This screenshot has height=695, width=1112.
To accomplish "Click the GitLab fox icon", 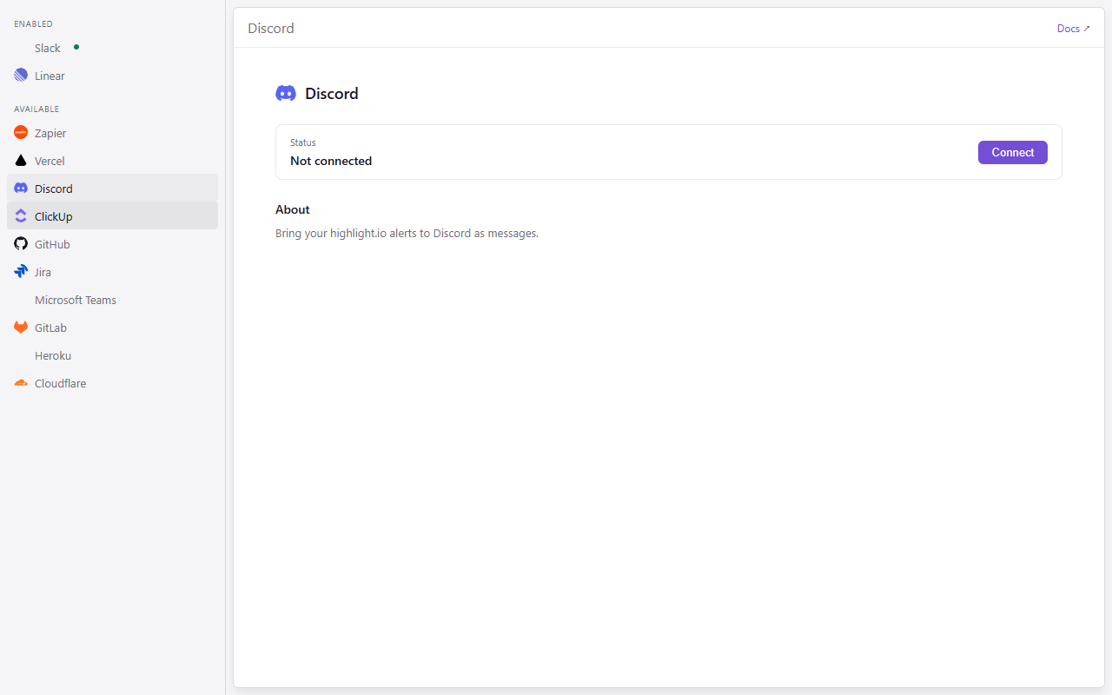I will (x=21, y=328).
